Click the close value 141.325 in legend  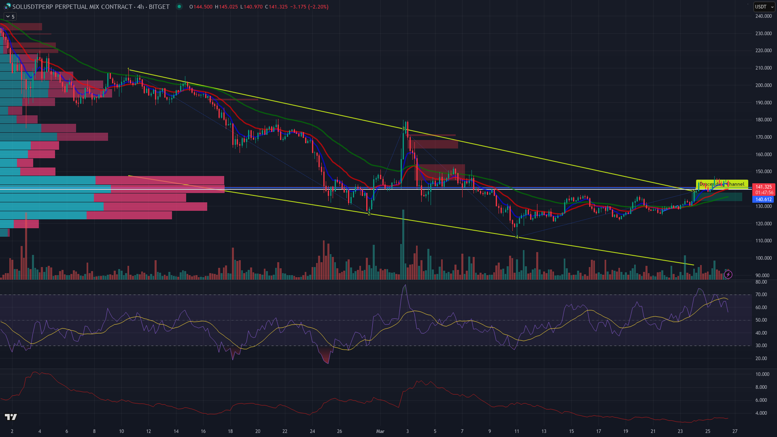[x=278, y=7]
